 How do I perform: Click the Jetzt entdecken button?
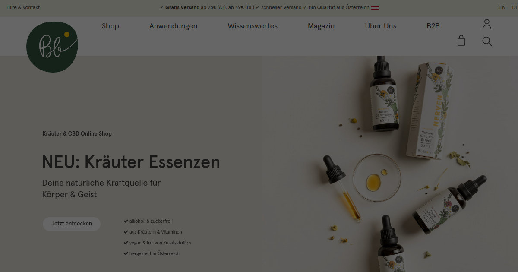72,224
